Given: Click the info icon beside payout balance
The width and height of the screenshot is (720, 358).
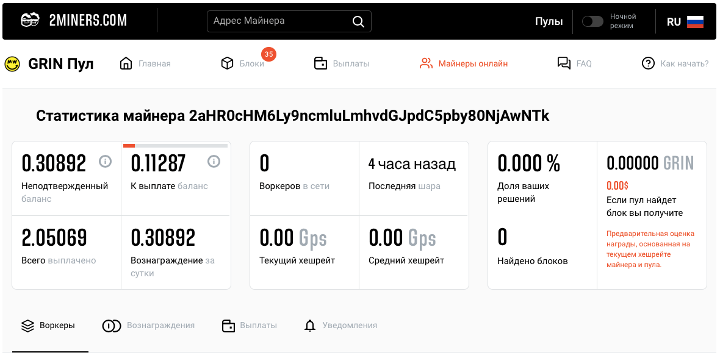Looking at the screenshot, I should (x=214, y=161).
